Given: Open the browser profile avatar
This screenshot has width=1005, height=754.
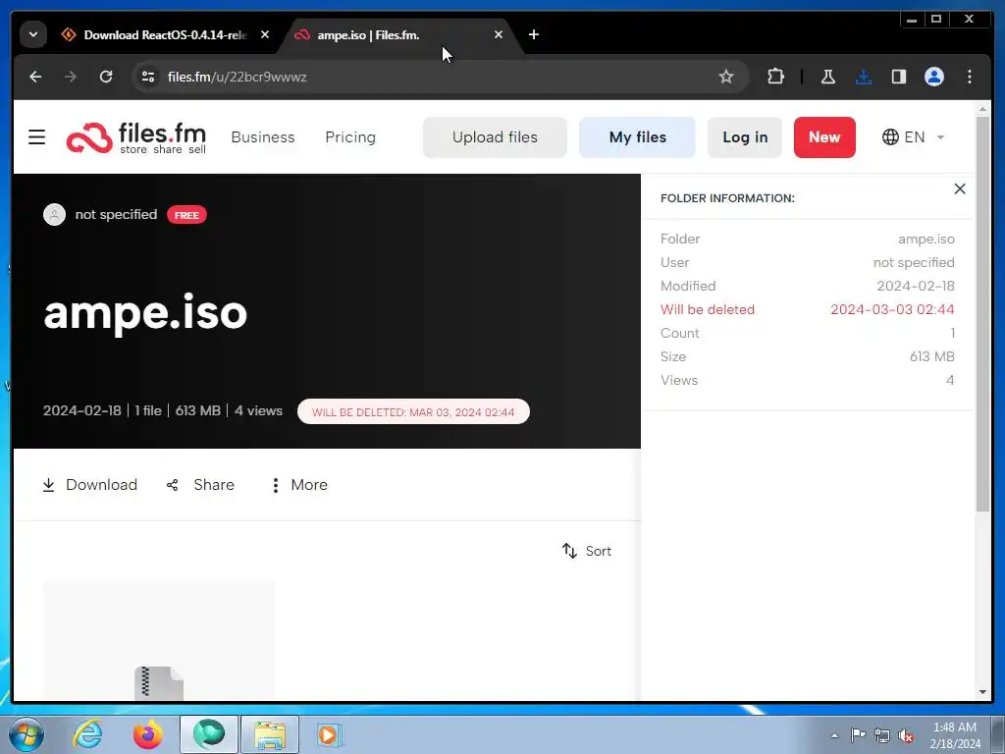Looking at the screenshot, I should [x=934, y=77].
